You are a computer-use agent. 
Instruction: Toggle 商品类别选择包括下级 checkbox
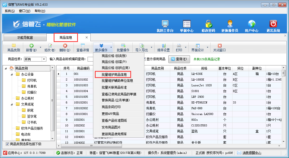[x=7, y=144]
